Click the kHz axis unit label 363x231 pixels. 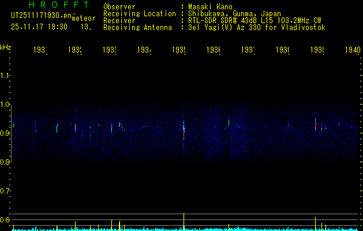(6, 47)
